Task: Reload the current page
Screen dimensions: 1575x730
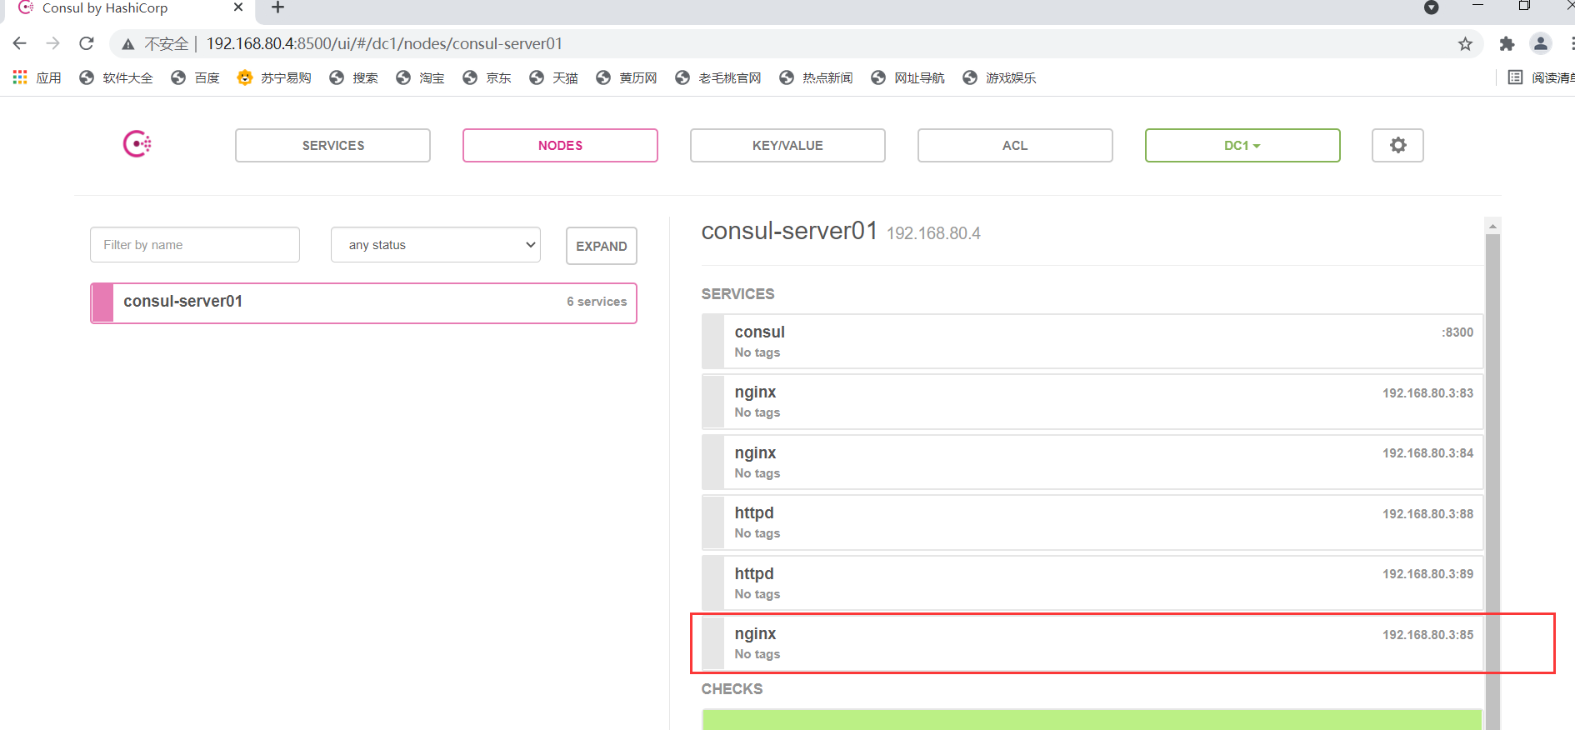Action: tap(87, 43)
